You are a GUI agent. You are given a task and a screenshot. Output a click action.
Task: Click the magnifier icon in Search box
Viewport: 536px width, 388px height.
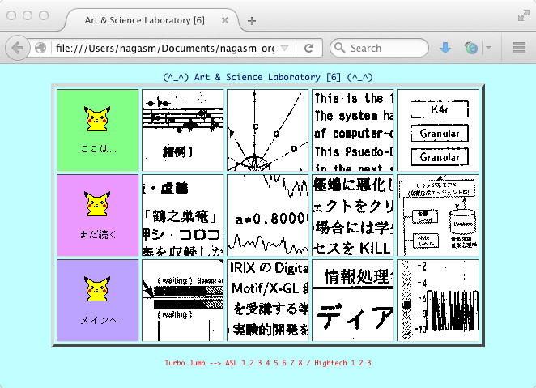[339, 48]
